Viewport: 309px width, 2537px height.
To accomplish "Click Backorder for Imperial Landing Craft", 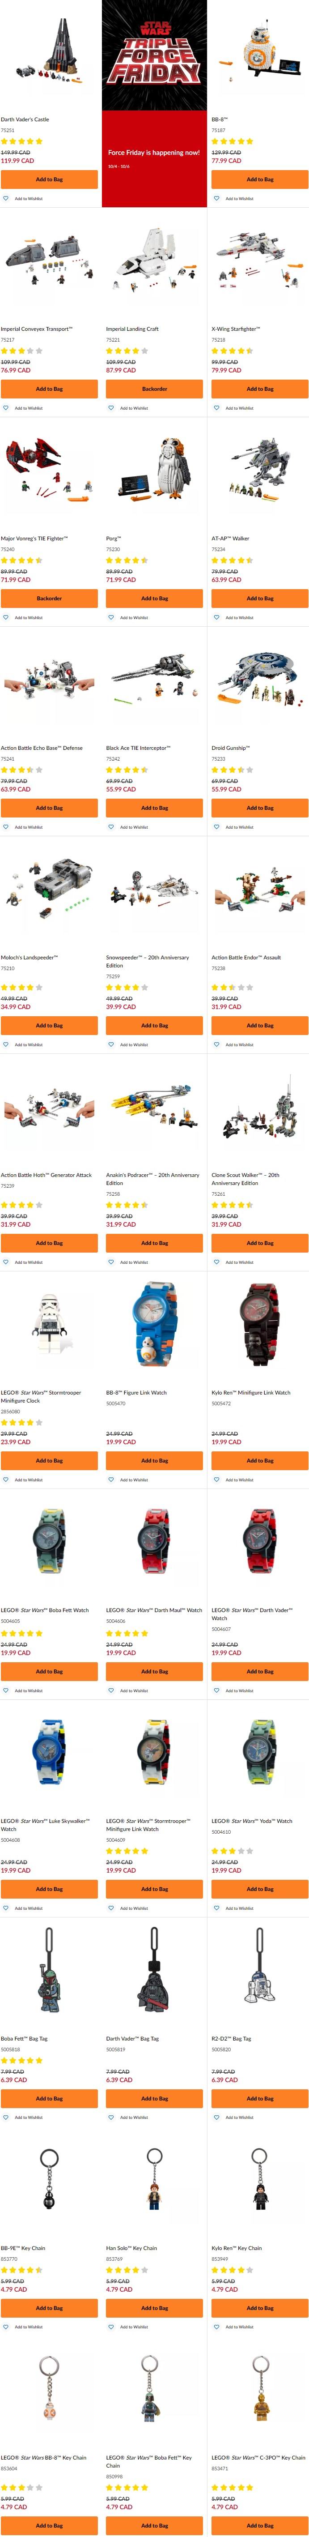I will [155, 389].
